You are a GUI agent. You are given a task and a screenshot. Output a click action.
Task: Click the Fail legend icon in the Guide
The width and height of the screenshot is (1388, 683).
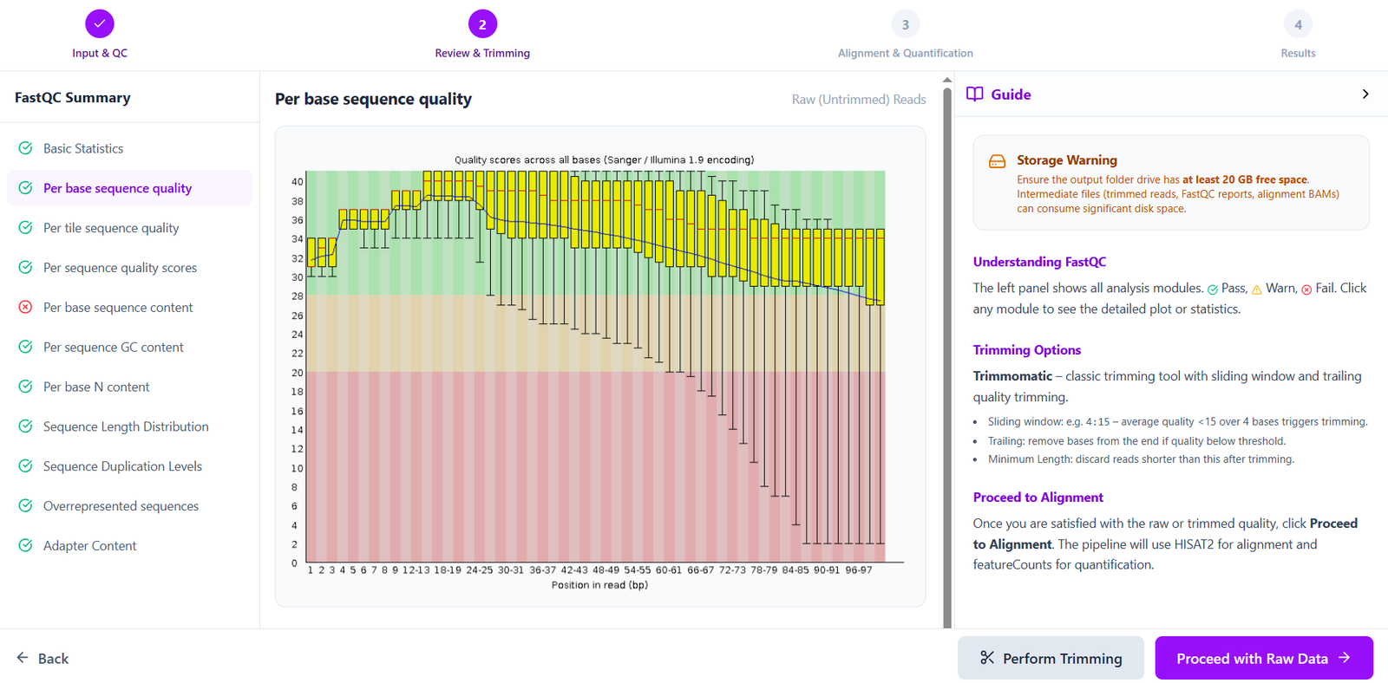(x=1306, y=289)
